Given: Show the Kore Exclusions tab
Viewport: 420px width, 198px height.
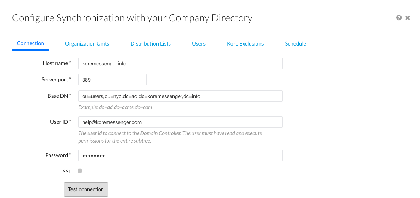Looking at the screenshot, I should pos(245,44).
